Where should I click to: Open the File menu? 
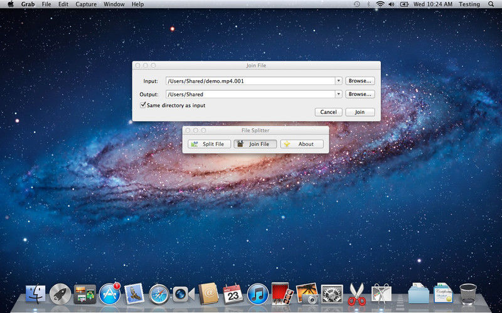pos(46,4)
